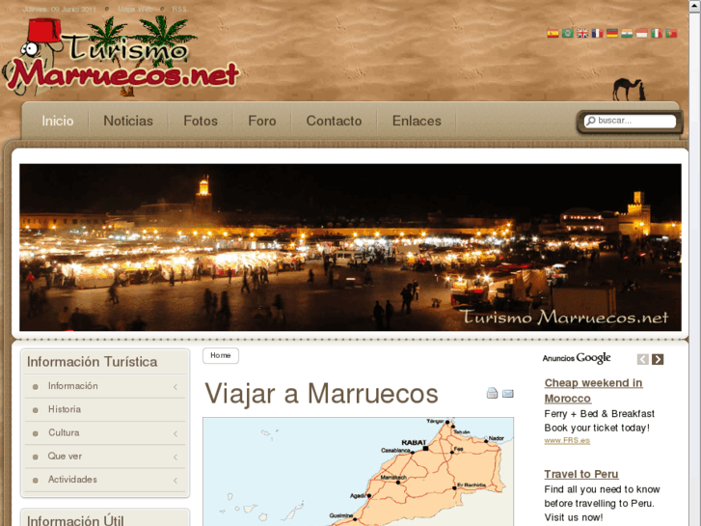This screenshot has width=701, height=526.
Task: Visit the Foro page
Action: [262, 121]
